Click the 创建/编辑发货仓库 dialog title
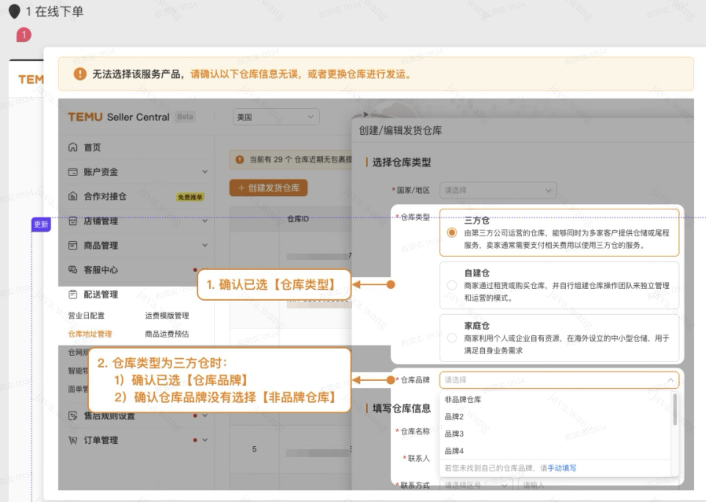Image resolution: width=706 pixels, height=502 pixels. click(x=401, y=131)
